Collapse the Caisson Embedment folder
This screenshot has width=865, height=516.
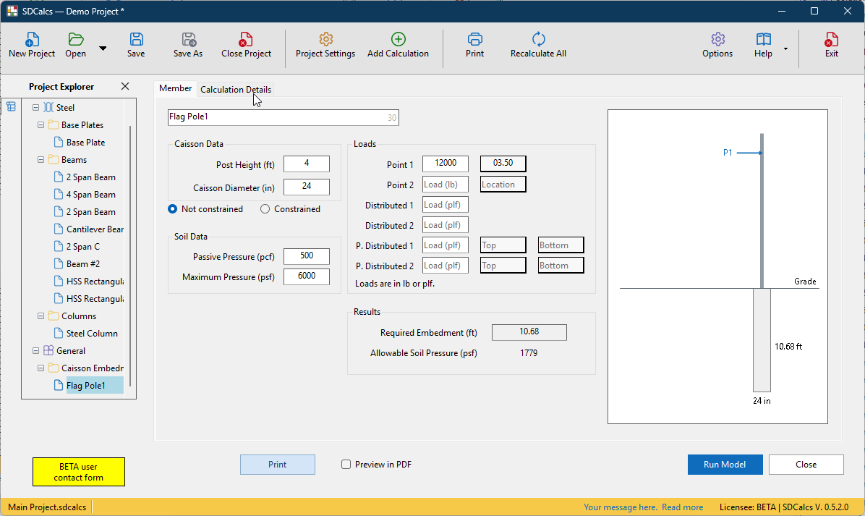(41, 368)
